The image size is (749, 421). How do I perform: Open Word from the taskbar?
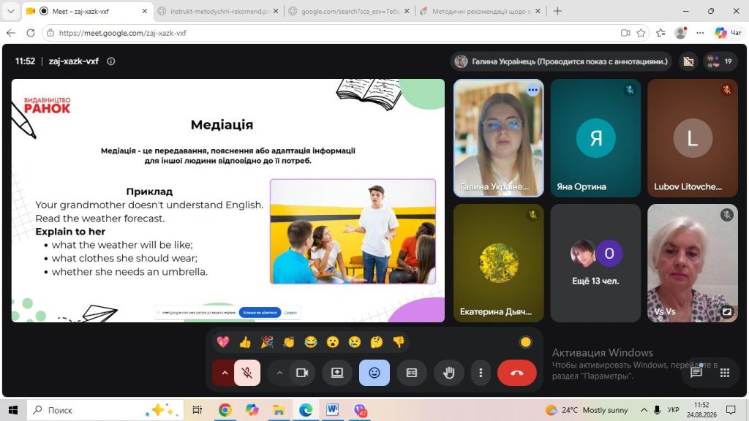coord(333,410)
